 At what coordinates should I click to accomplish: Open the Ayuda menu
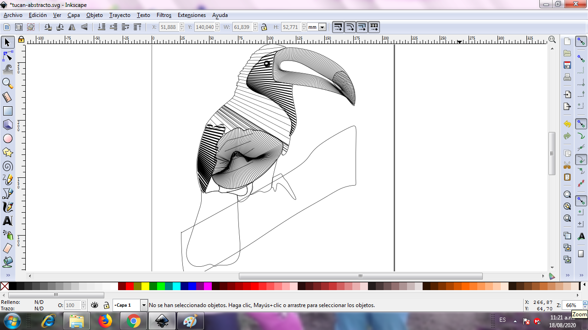220,15
